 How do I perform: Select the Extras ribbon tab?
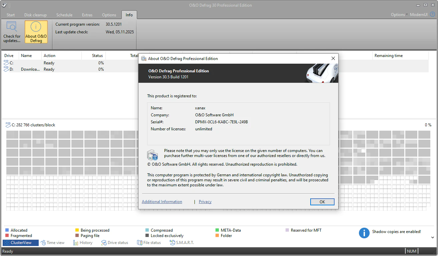click(87, 15)
